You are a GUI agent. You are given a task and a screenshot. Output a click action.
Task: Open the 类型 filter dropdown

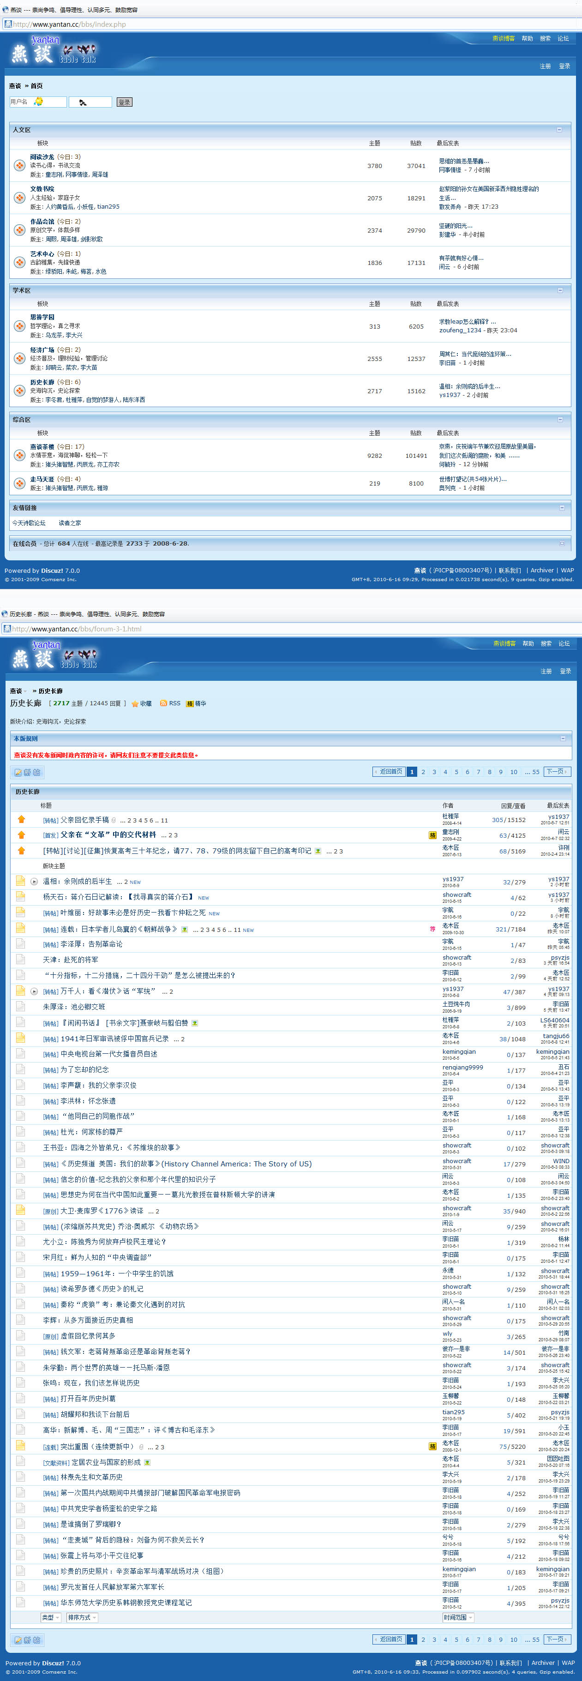point(50,1618)
